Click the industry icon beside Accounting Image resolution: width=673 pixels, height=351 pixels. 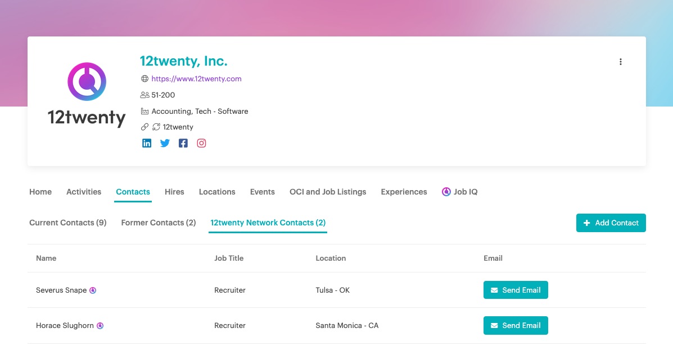[x=144, y=111]
